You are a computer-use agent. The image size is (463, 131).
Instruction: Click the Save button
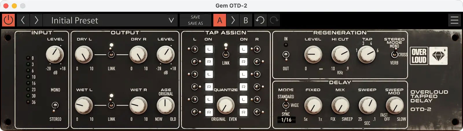(x=195, y=17)
